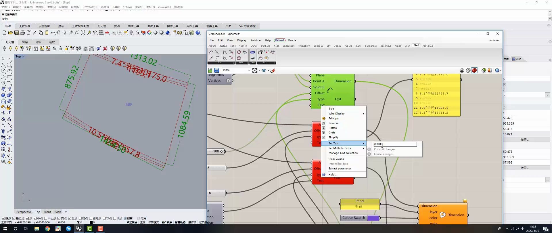Open the 138% zoom dropdown in Grasshopper
552x233 pixels.
coord(249,70)
